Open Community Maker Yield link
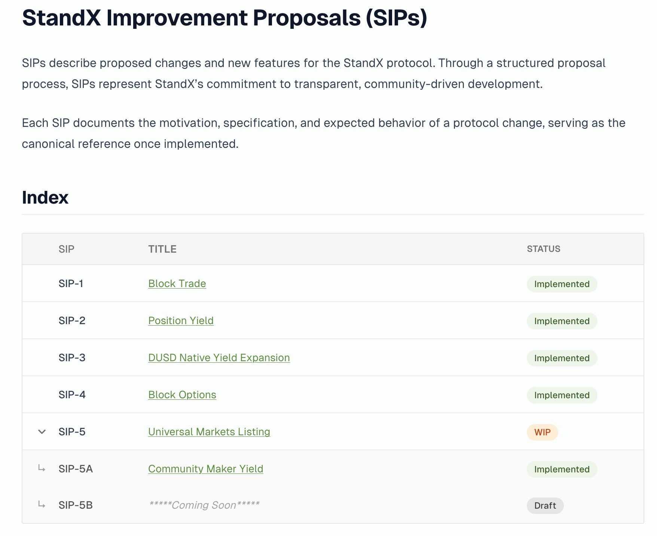The image size is (657, 536). pyautogui.click(x=206, y=469)
